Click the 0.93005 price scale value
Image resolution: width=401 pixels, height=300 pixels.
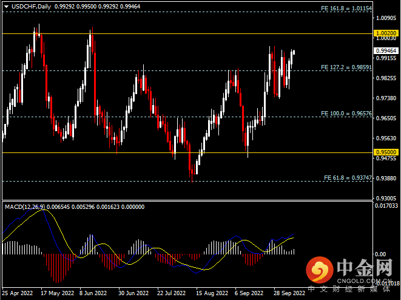[x=386, y=199]
